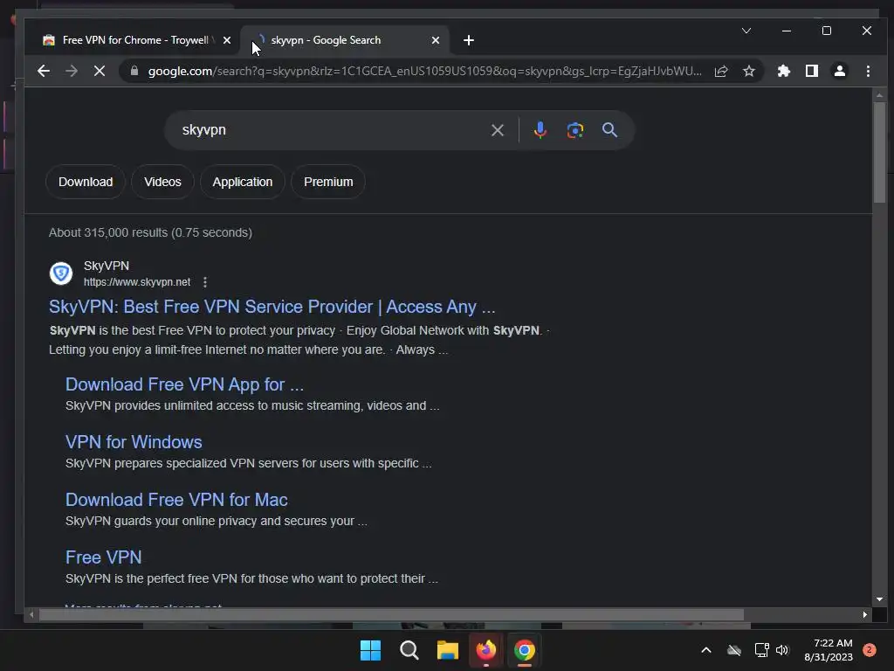Click the address bar URL

(x=424, y=71)
